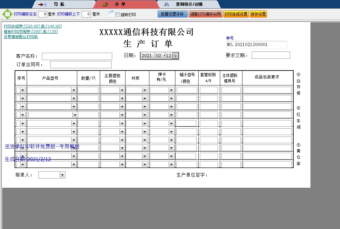
Task: Click the green print offset direction icon
Action: (x=7, y=14)
